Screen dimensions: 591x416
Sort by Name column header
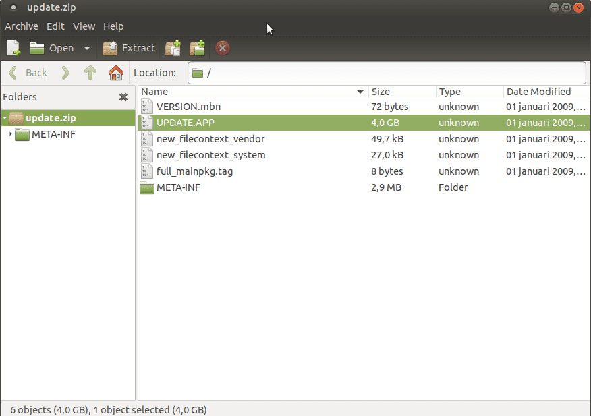point(253,92)
